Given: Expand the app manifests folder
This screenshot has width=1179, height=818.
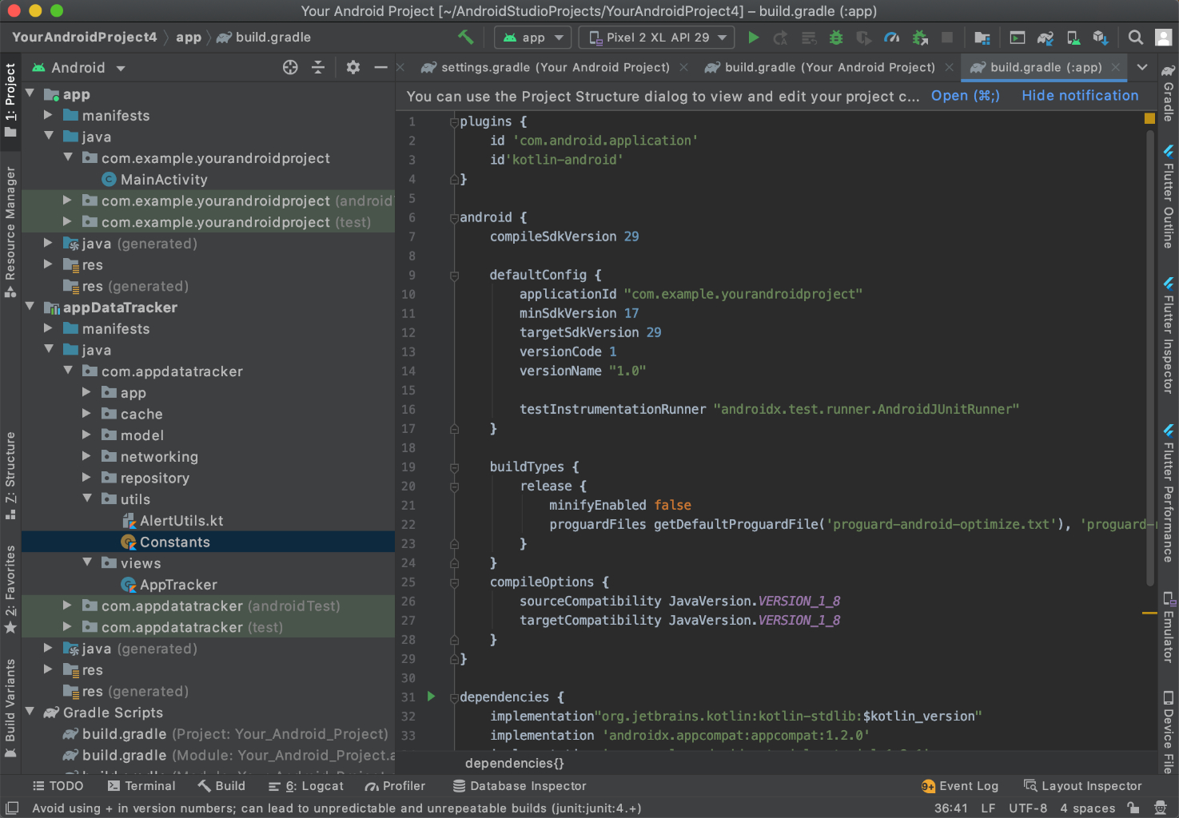Looking at the screenshot, I should [48, 115].
